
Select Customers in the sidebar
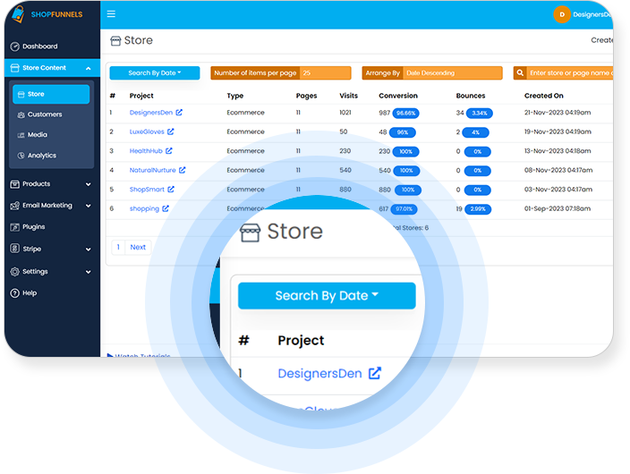pos(45,114)
